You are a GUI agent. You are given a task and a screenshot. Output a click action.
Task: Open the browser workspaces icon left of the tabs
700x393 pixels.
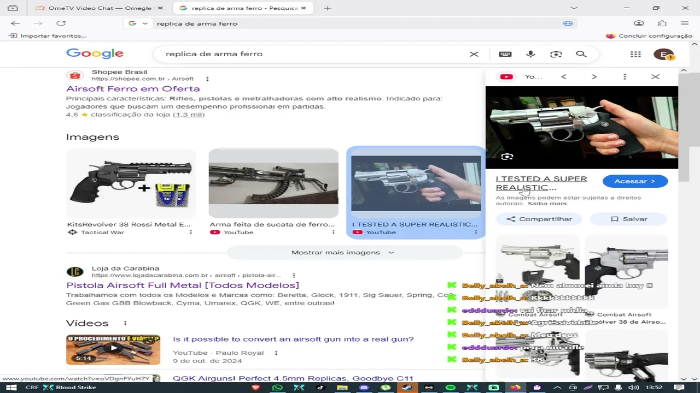point(13,8)
